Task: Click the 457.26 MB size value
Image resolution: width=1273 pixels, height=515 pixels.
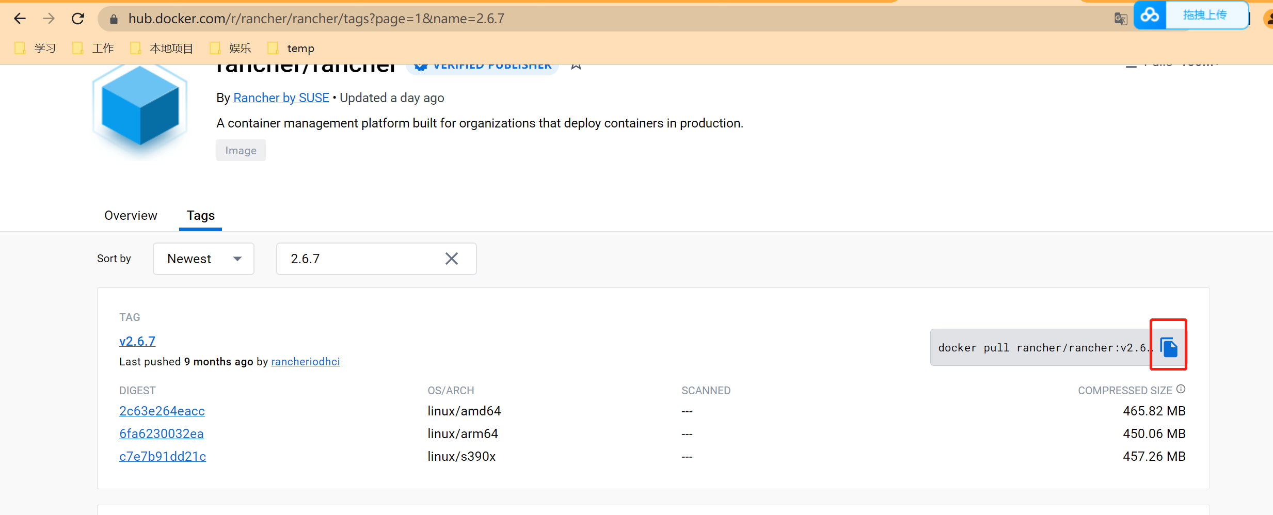Action: click(x=1154, y=457)
